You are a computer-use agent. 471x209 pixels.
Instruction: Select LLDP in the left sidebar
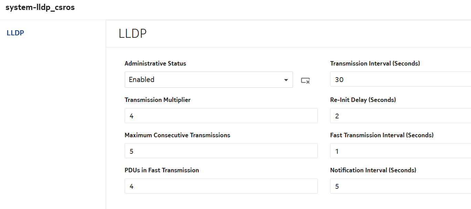click(x=15, y=33)
